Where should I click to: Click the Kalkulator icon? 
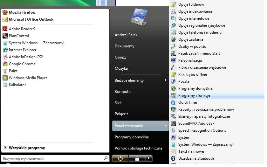click(5, 85)
